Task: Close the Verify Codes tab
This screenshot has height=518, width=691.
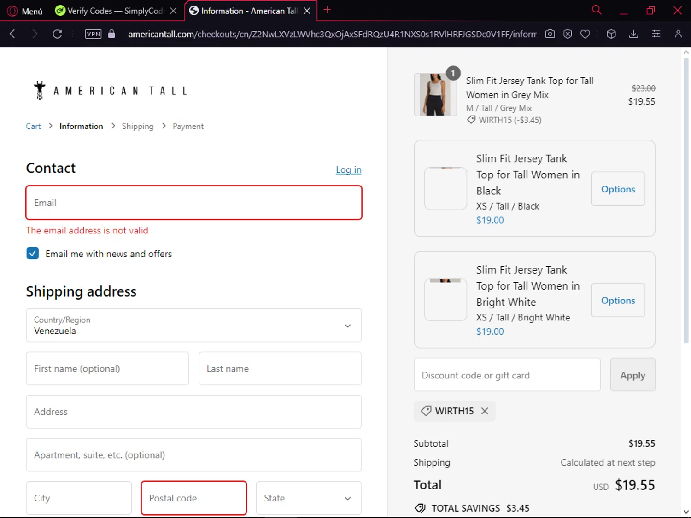Action: (x=173, y=11)
